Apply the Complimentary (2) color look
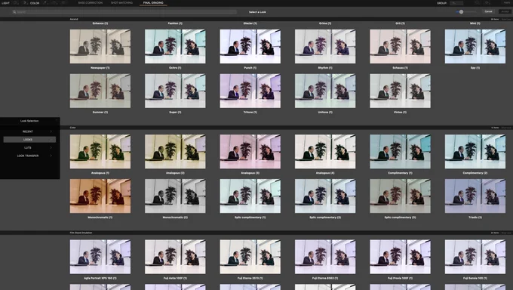Viewport: 513px width, 290px height. coord(475,151)
